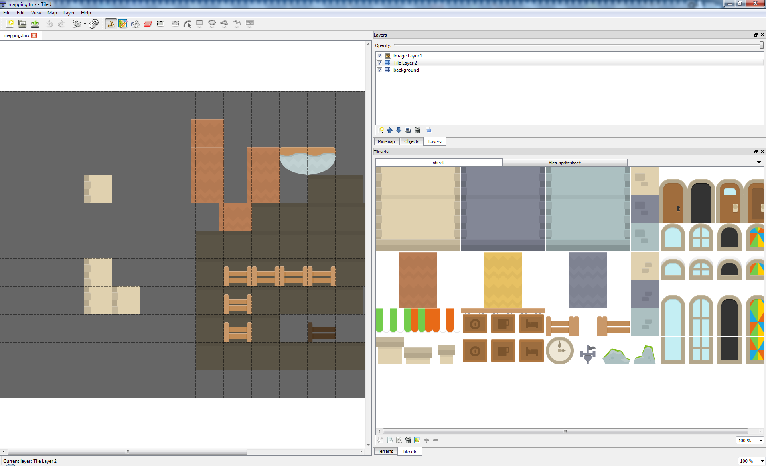Toggle visibility of Tile Layer 2
Viewport: 766px width, 466px height.
point(380,63)
